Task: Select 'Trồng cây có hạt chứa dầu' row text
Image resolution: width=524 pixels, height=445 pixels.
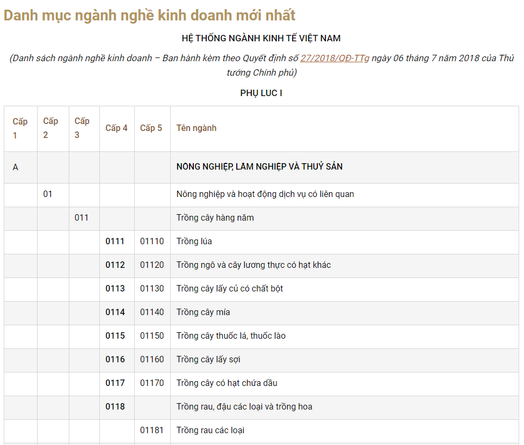Action: (x=227, y=383)
